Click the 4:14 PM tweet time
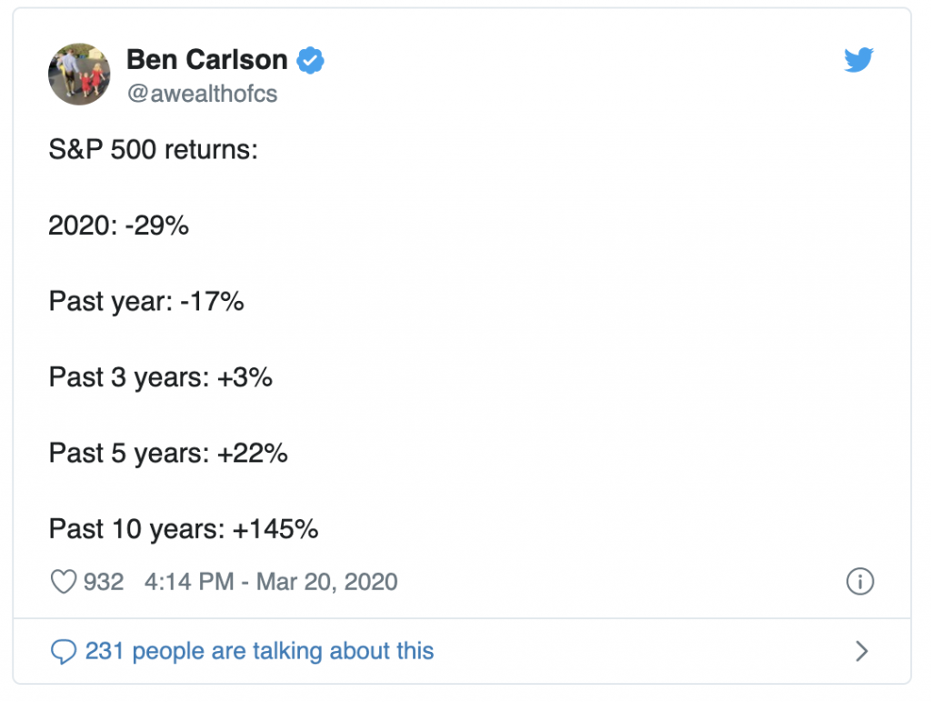 tap(189, 582)
